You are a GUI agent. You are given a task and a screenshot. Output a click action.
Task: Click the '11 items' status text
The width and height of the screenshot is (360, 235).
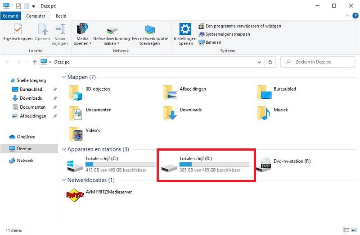[14, 230]
